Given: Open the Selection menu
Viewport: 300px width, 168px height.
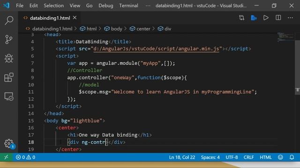Looking at the screenshot, I should (x=53, y=6).
